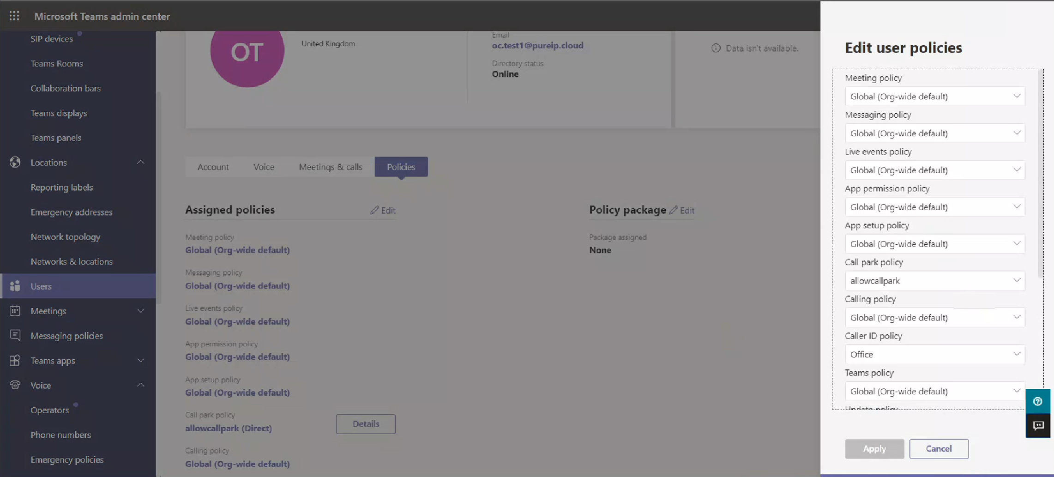Click the Users icon in the sidebar
The height and width of the screenshot is (477, 1054).
tap(15, 286)
